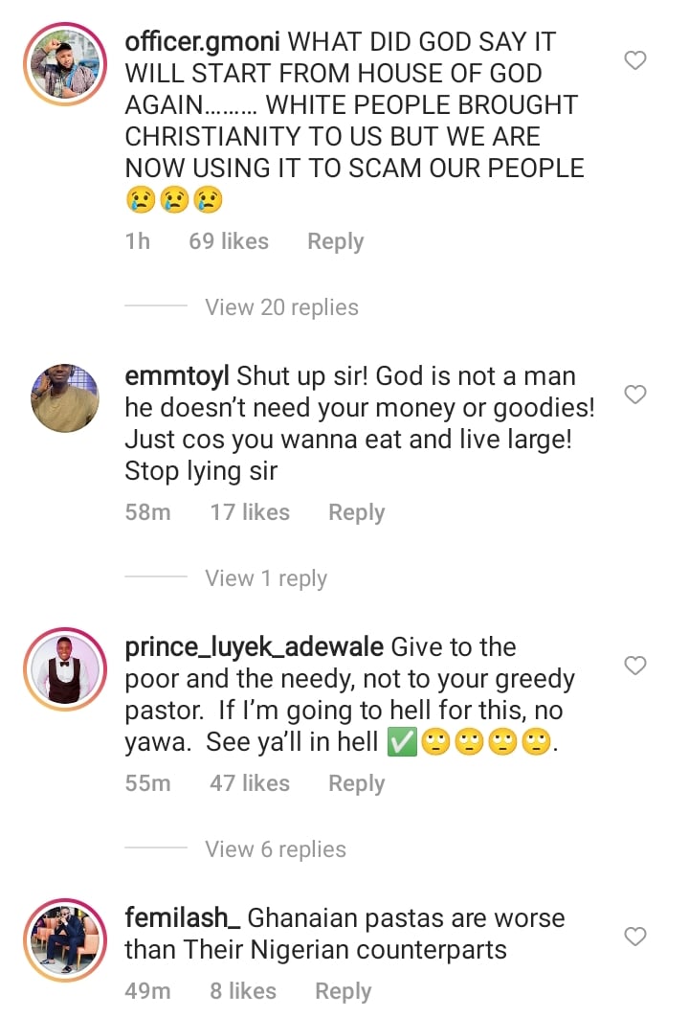Image resolution: width=689 pixels, height=1017 pixels.
Task: Tap heart icon on emmtoyl's comment
Action: click(635, 395)
